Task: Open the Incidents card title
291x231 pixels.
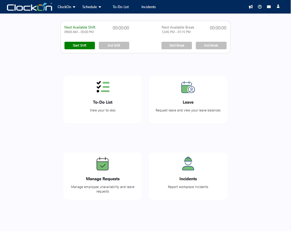Action: [188, 179]
